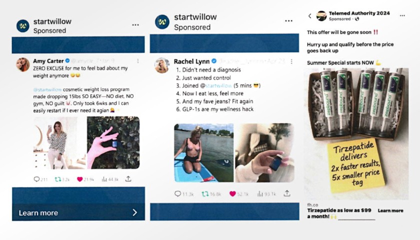Open the startwillow round profile logo in the first ad
Image resolution: width=420 pixels, height=240 pixels.
23,26
